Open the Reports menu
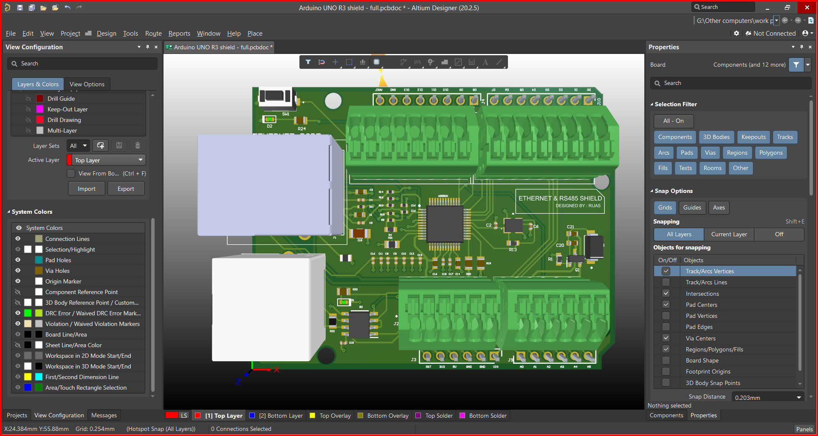818x436 pixels. point(179,34)
